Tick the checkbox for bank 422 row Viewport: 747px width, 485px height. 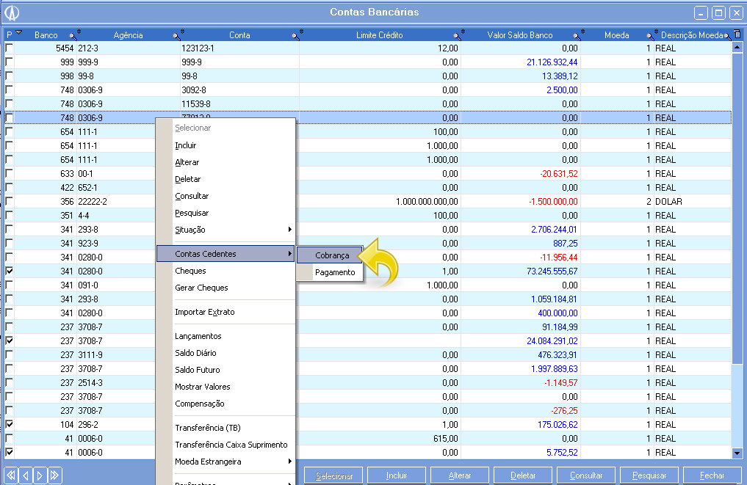coord(9,188)
